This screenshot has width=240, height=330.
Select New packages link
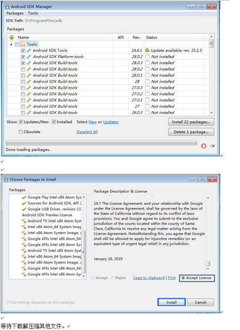93,122
